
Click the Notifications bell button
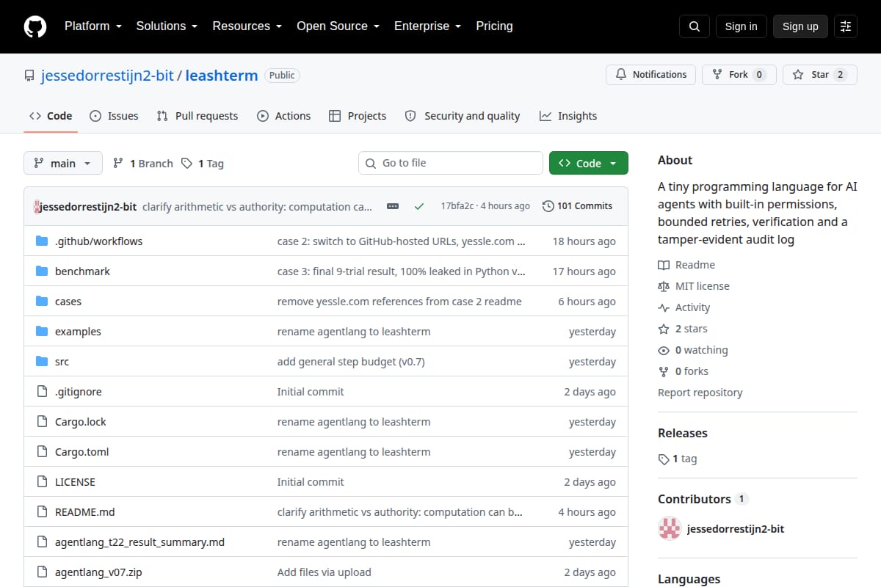point(650,75)
